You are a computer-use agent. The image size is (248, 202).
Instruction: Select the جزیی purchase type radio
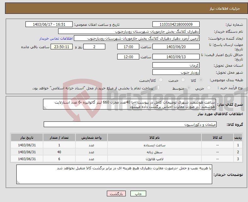[209, 87]
